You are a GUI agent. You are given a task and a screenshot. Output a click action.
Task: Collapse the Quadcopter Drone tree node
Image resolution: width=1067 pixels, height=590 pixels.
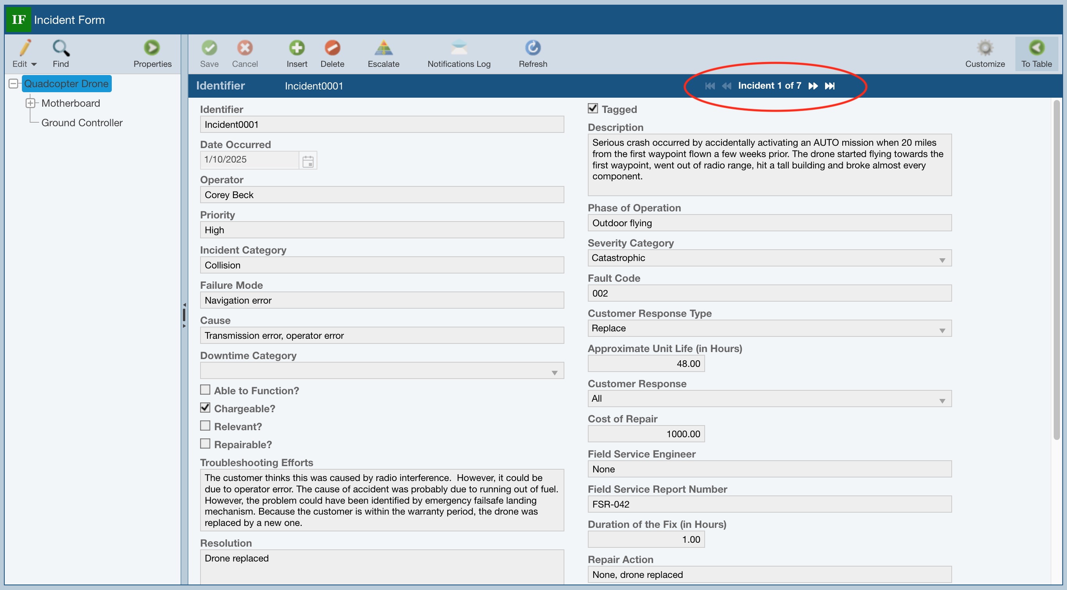click(13, 84)
